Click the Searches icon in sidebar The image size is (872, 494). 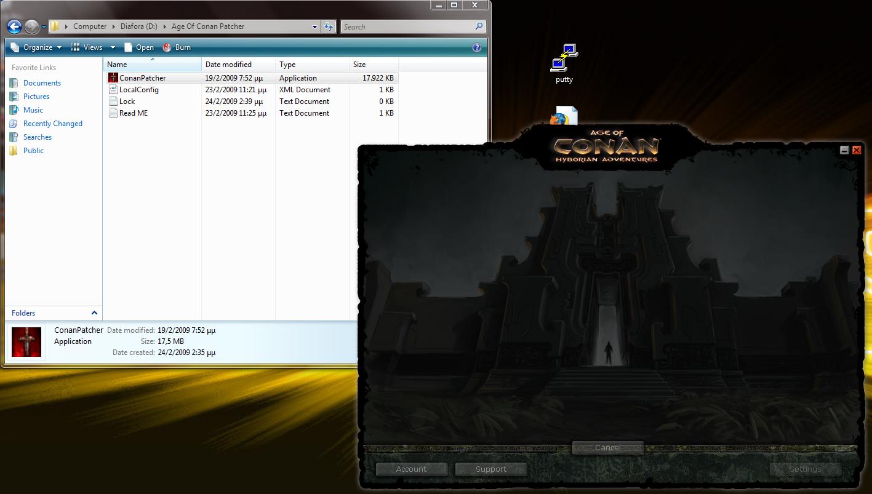pos(14,137)
